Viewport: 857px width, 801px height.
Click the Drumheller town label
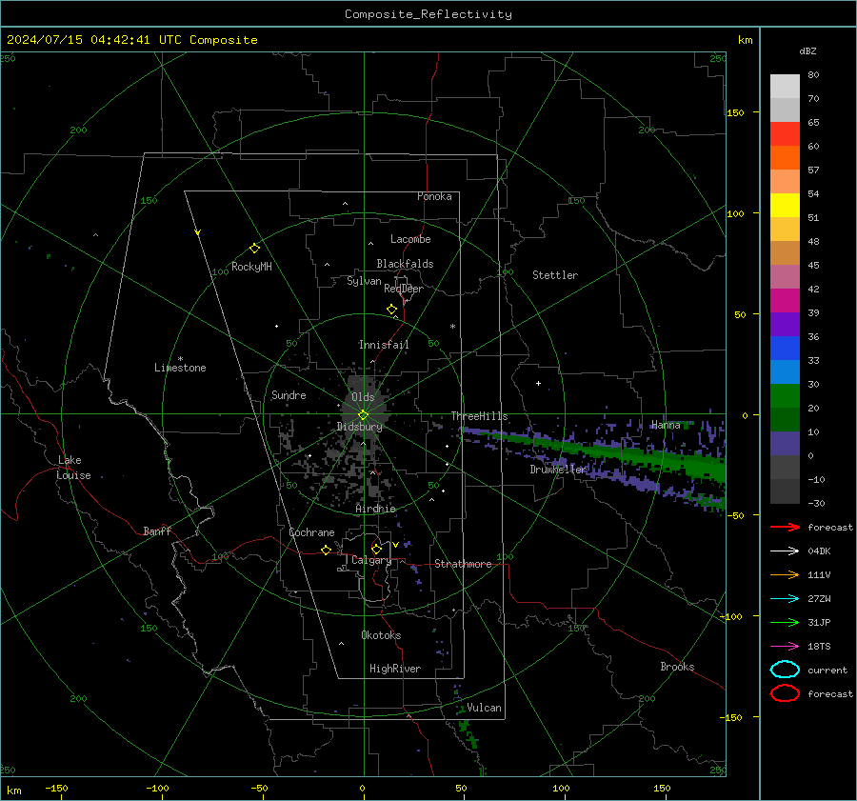point(559,470)
